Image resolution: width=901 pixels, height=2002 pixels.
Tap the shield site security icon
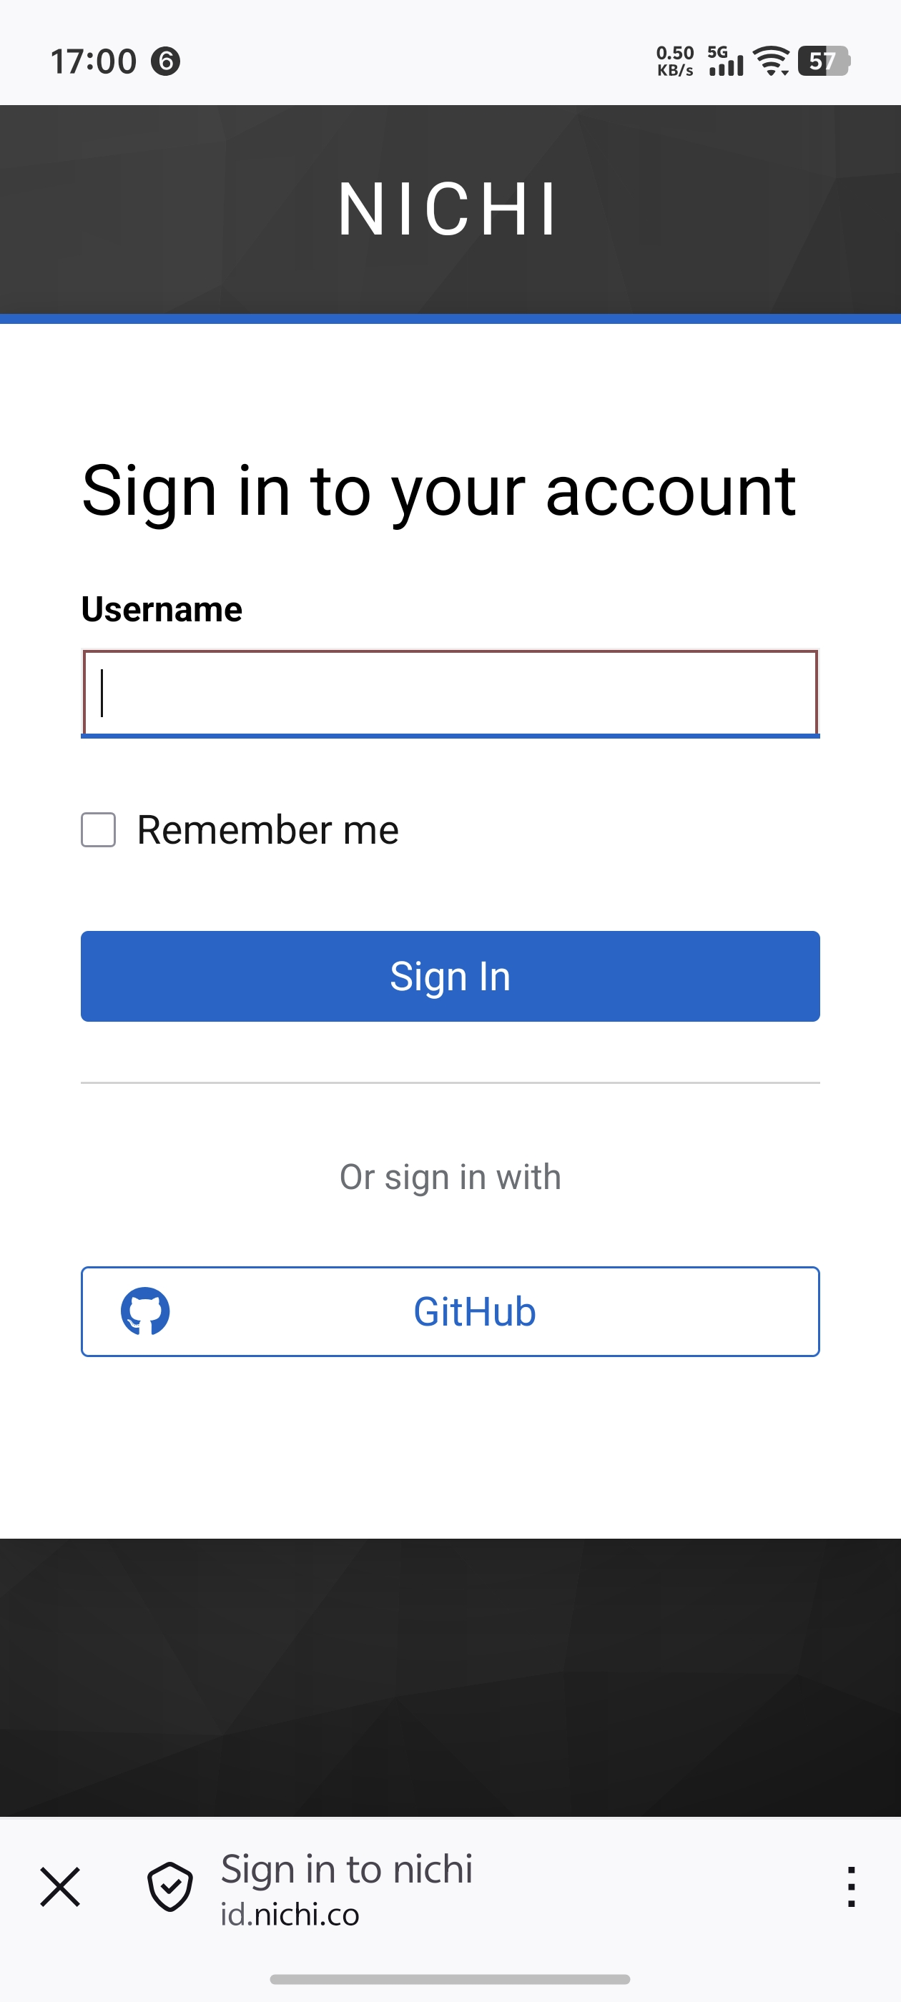pyautogui.click(x=170, y=1887)
